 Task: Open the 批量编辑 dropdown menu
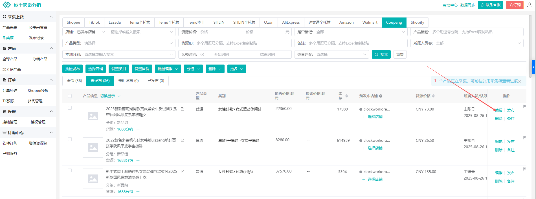point(168,69)
